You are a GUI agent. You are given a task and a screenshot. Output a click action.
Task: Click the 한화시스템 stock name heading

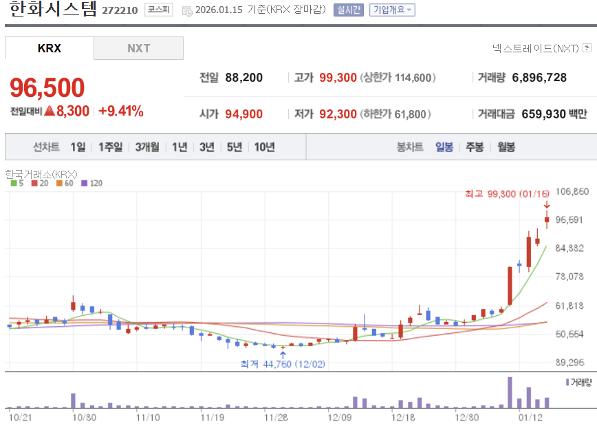(53, 9)
